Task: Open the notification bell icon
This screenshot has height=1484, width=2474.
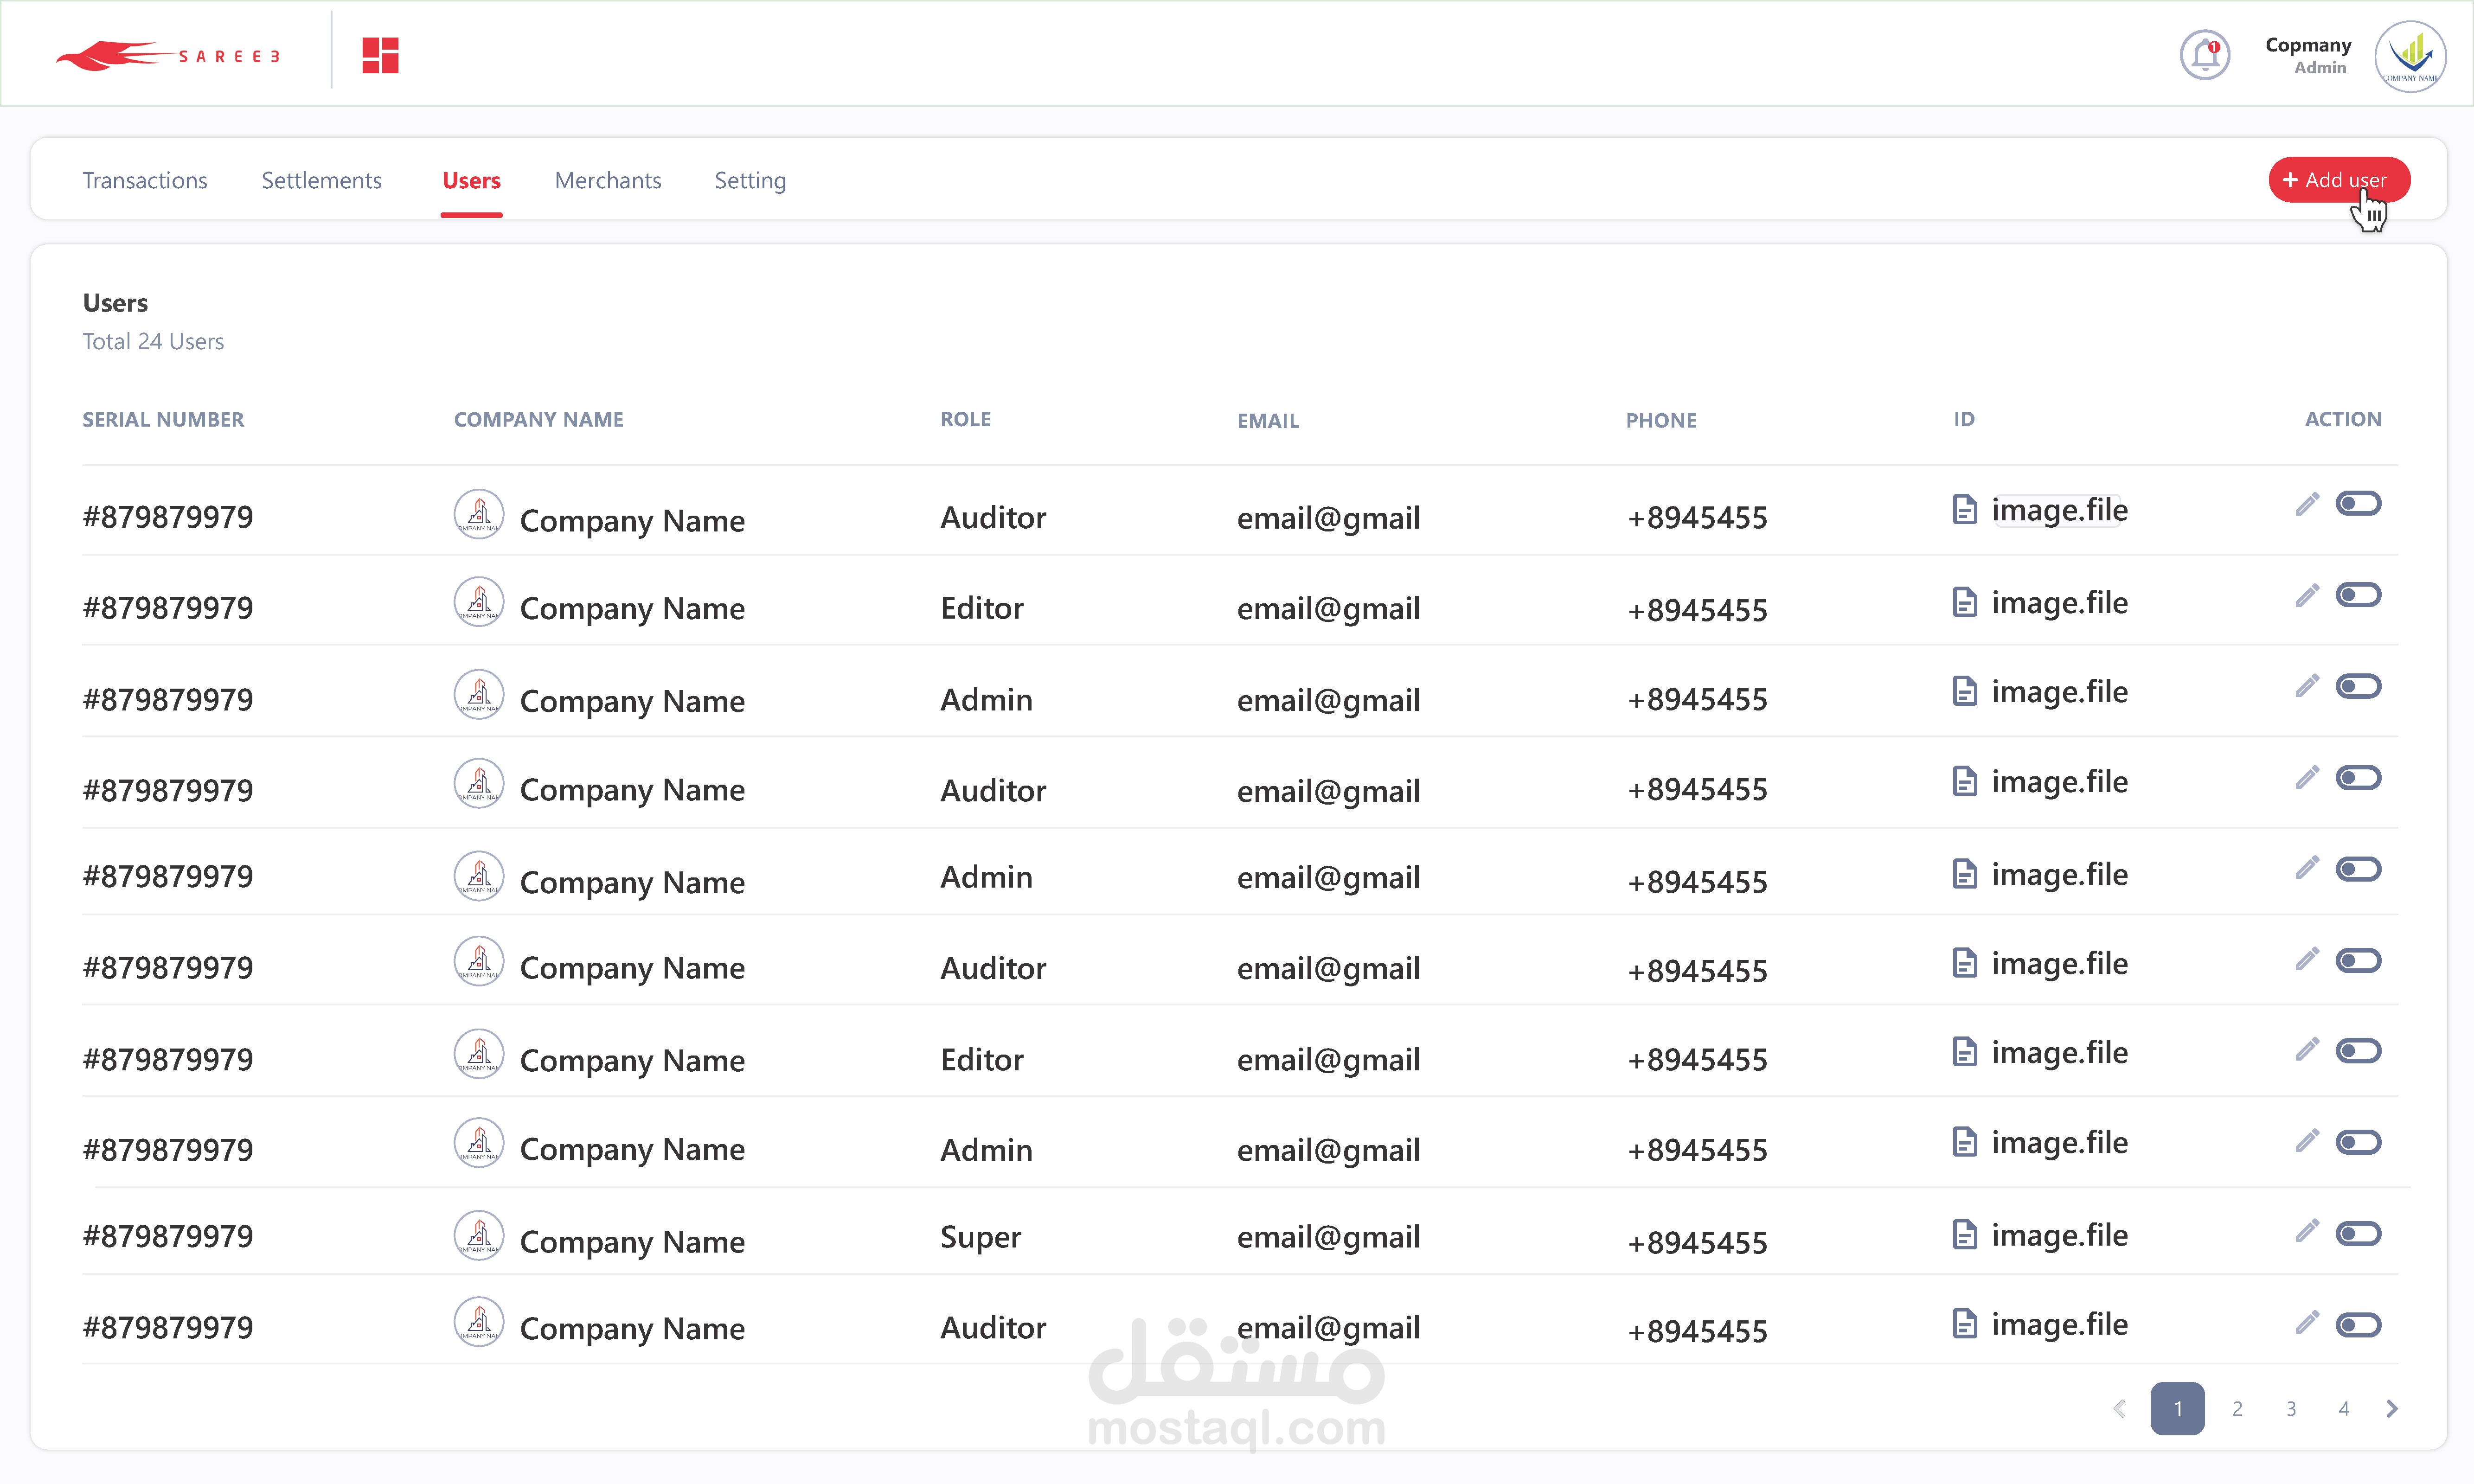Action: (x=2204, y=55)
